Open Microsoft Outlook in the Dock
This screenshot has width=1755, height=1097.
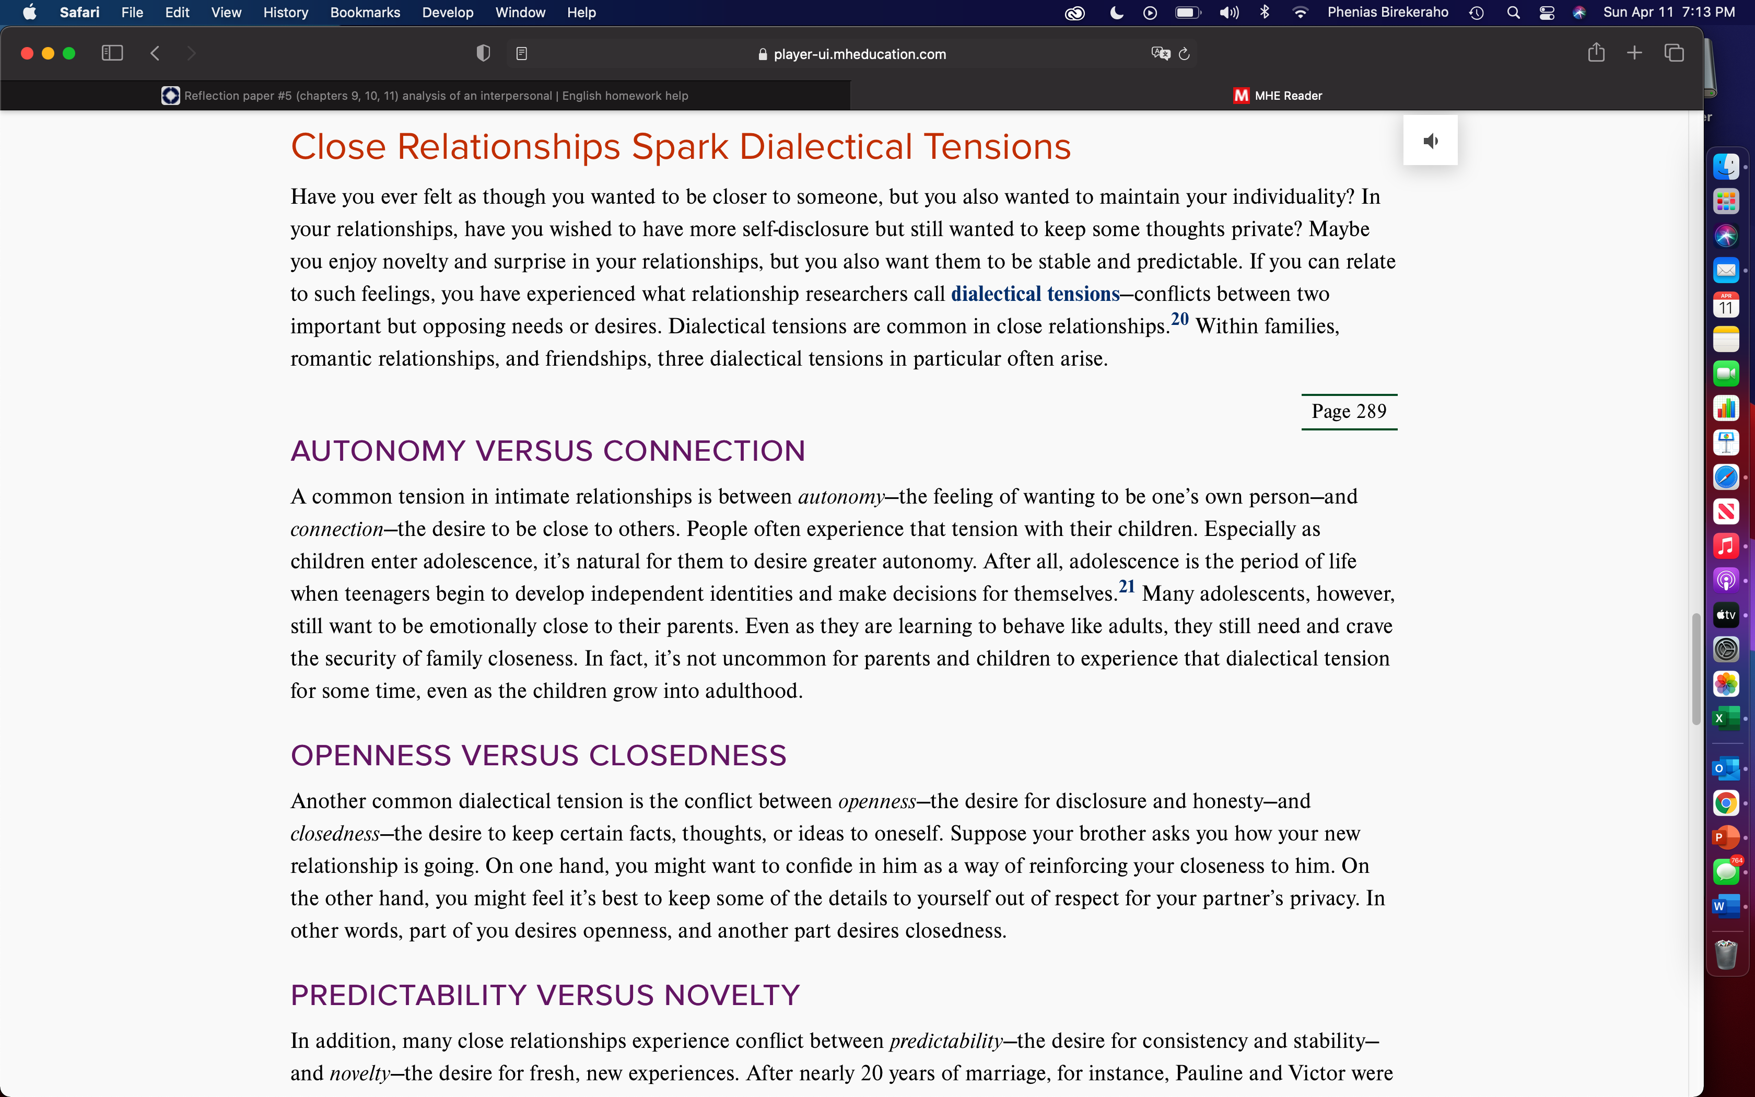tap(1726, 768)
